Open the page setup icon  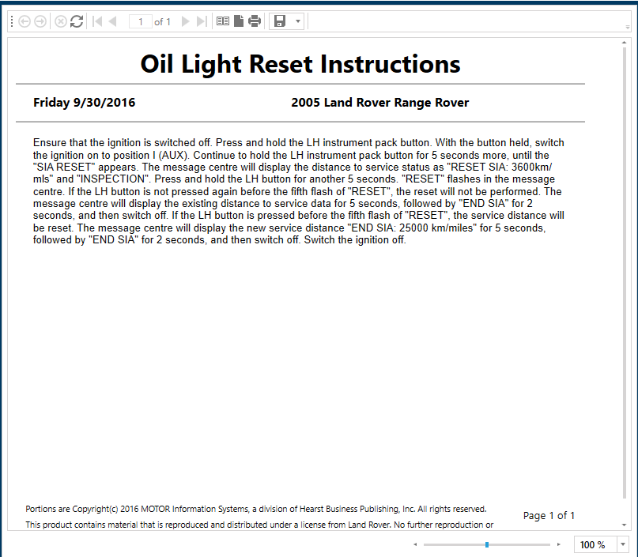click(x=239, y=21)
